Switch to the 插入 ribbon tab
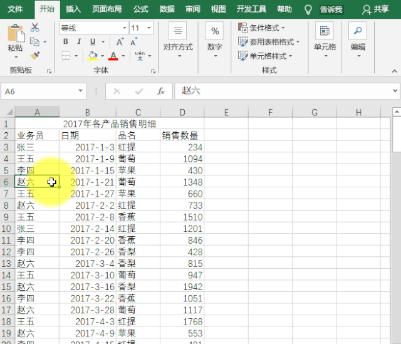This screenshot has width=401, height=344. [73, 9]
